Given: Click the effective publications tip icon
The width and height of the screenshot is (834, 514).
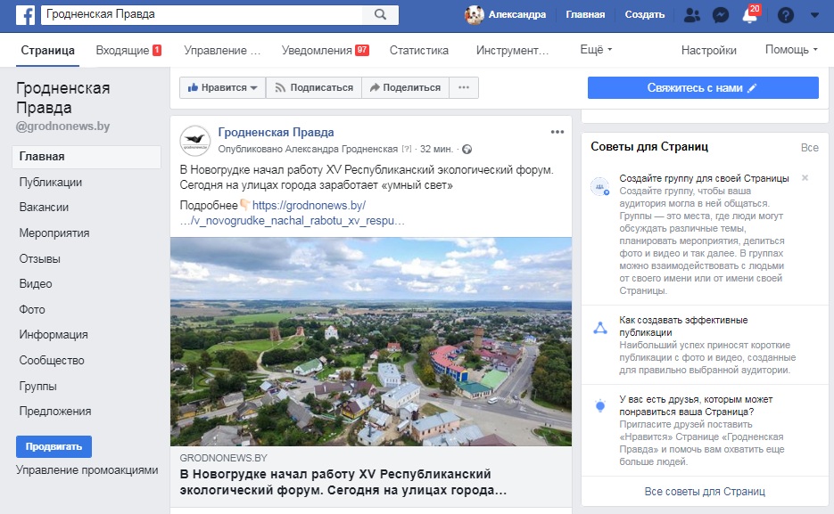Looking at the screenshot, I should click(600, 328).
